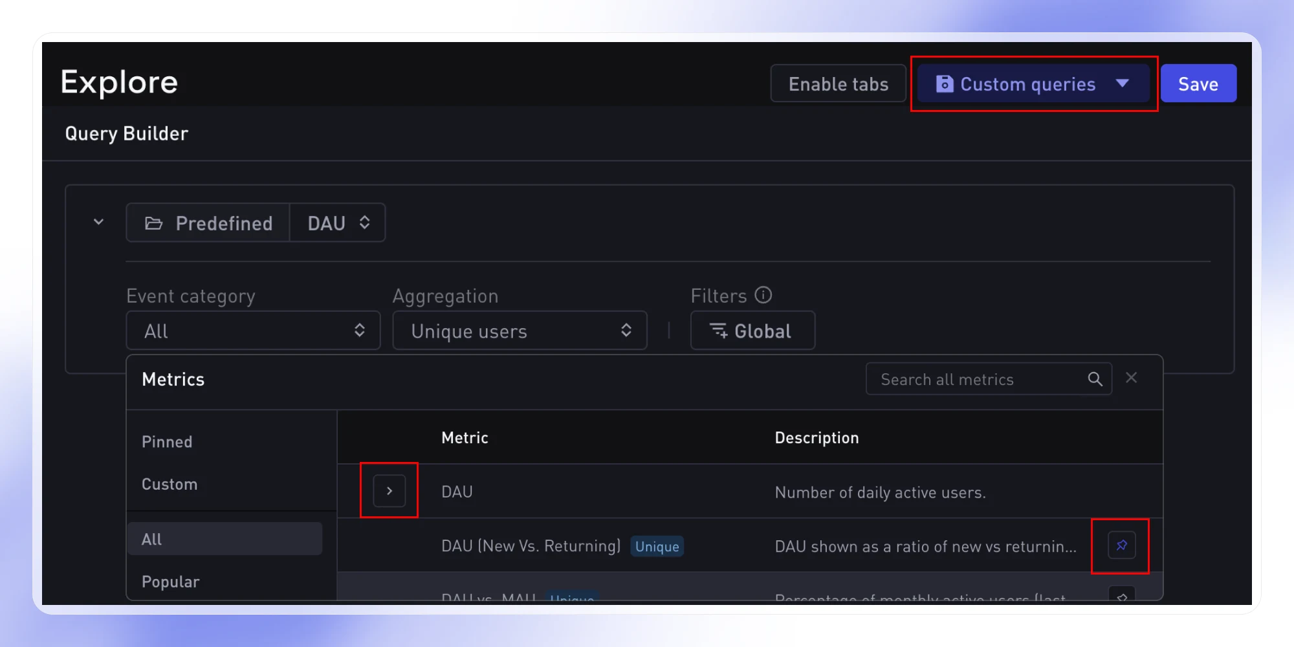Image resolution: width=1294 pixels, height=647 pixels.
Task: Pin the DAU (New Vs. Returning) metric
Action: pyautogui.click(x=1121, y=545)
